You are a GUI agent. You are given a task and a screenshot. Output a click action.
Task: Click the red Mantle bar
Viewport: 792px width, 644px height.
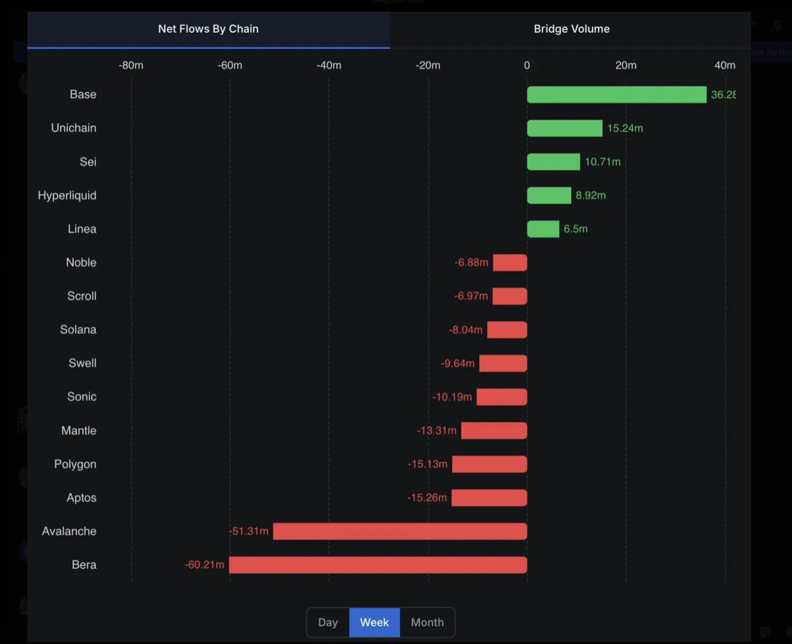click(494, 431)
